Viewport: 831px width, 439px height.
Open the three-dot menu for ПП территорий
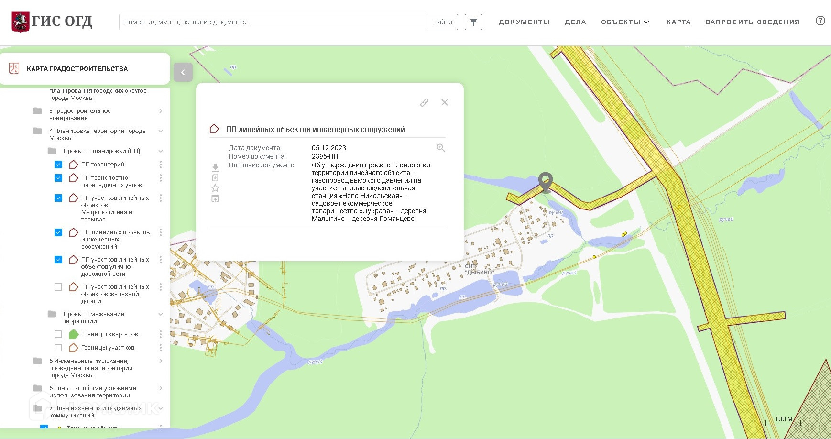click(x=161, y=165)
